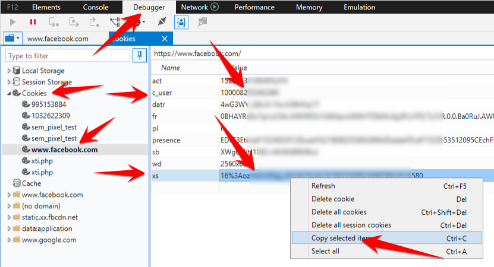Image resolution: width=494 pixels, height=267 pixels.
Task: Click the highlighted xs cookie name
Action: (155, 176)
